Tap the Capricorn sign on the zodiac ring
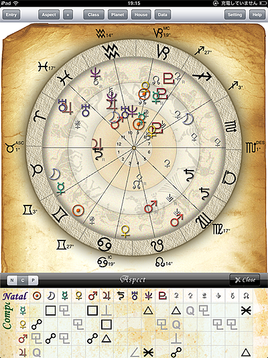Screen dimensions: 268x358 pyautogui.click(x=163, y=52)
